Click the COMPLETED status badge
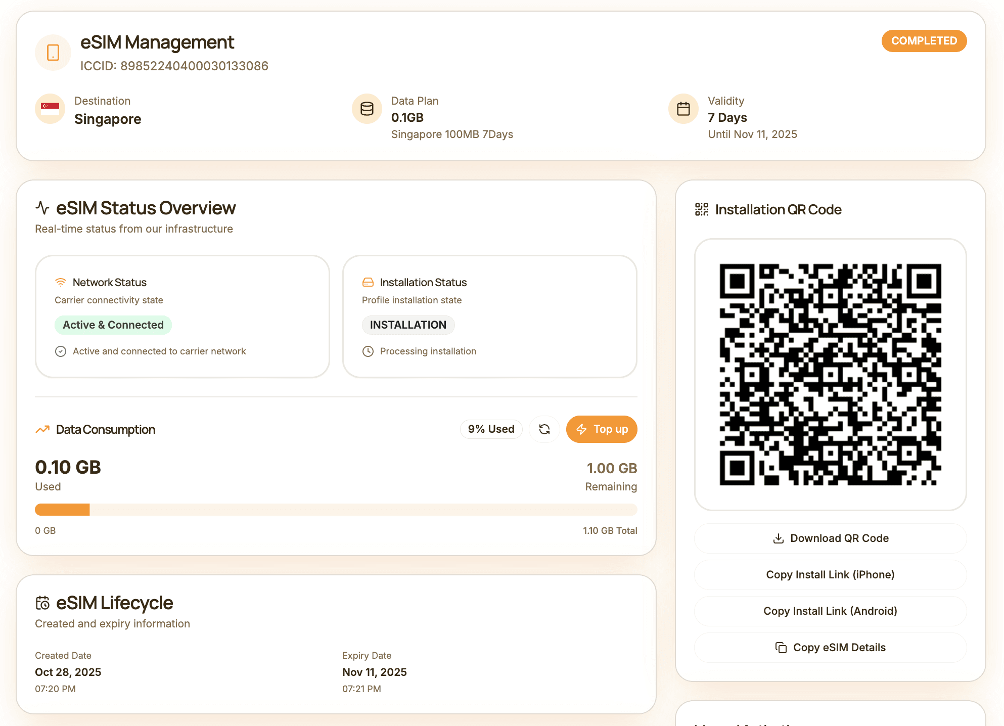The image size is (1004, 726). (924, 41)
